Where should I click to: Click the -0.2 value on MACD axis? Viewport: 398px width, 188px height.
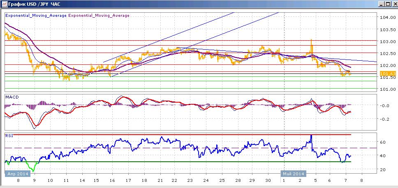385,119
